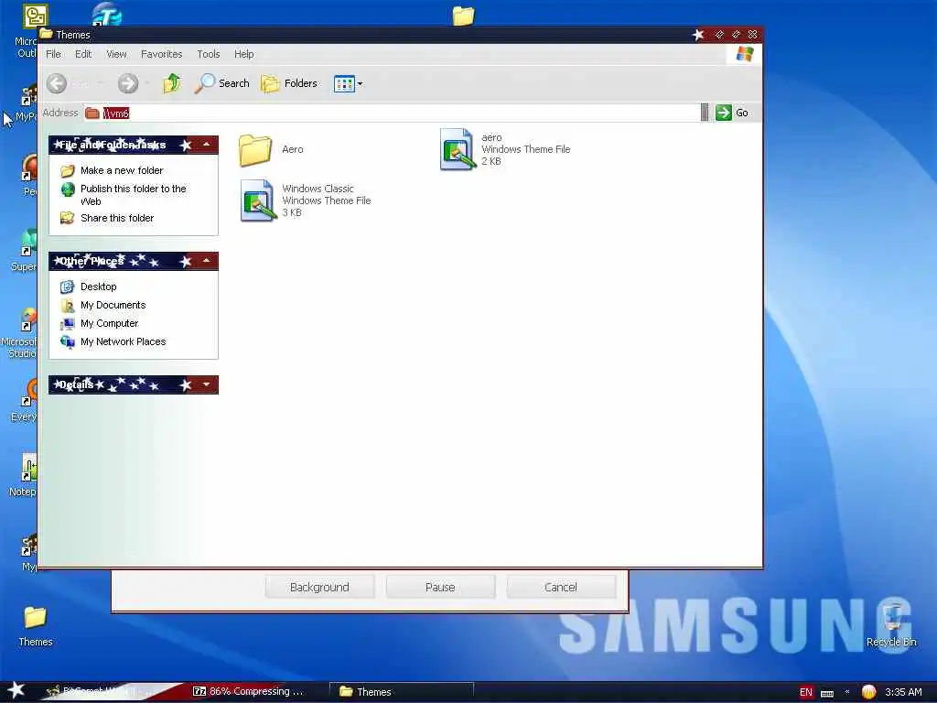Click the My Network Places icon
Screen dimensions: 937x703
68,342
